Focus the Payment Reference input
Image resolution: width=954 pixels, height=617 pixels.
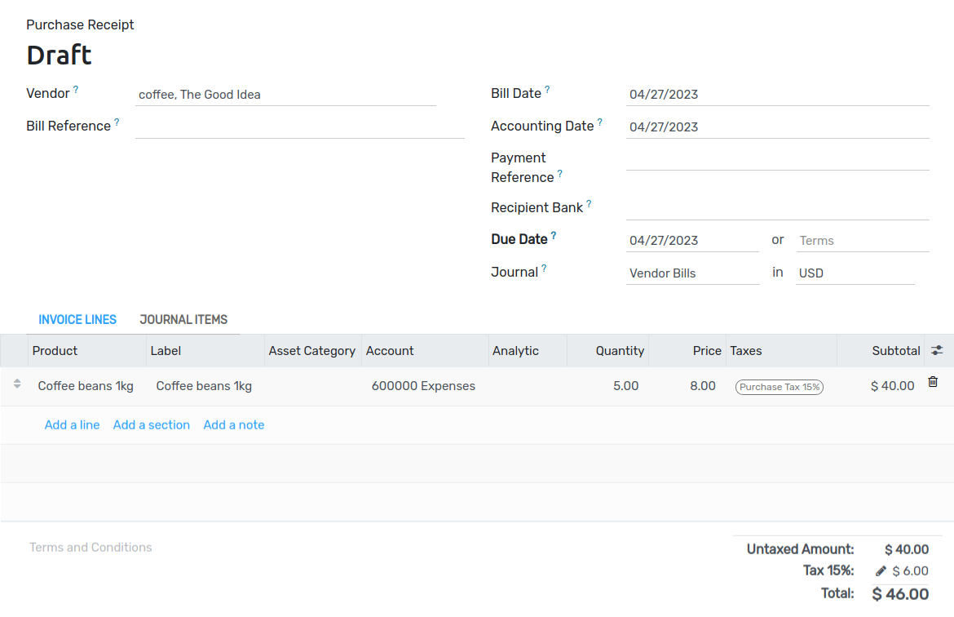tap(778, 160)
